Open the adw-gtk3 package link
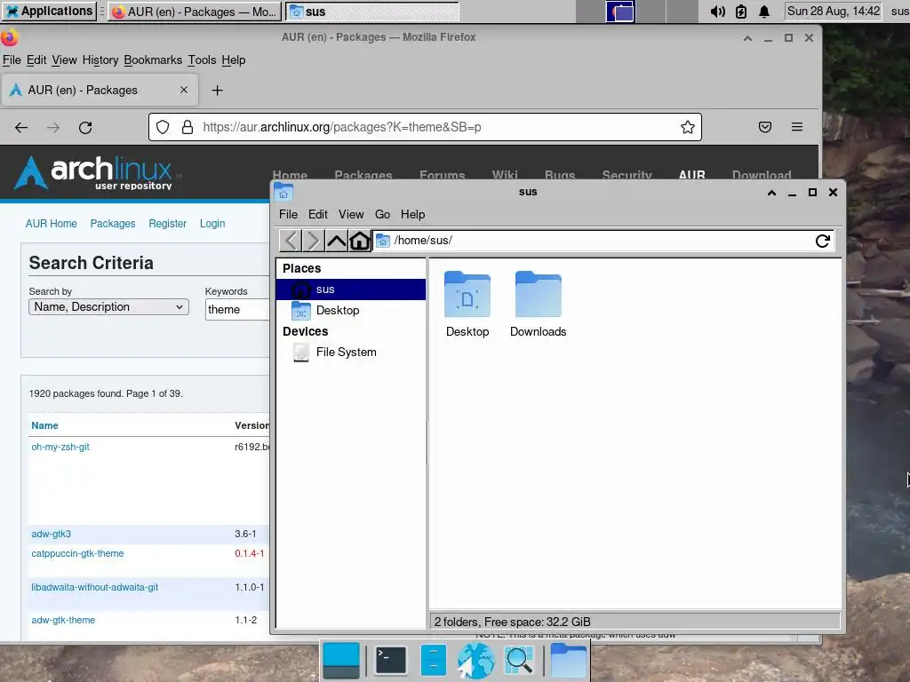The width and height of the screenshot is (910, 682). pyautogui.click(x=51, y=534)
